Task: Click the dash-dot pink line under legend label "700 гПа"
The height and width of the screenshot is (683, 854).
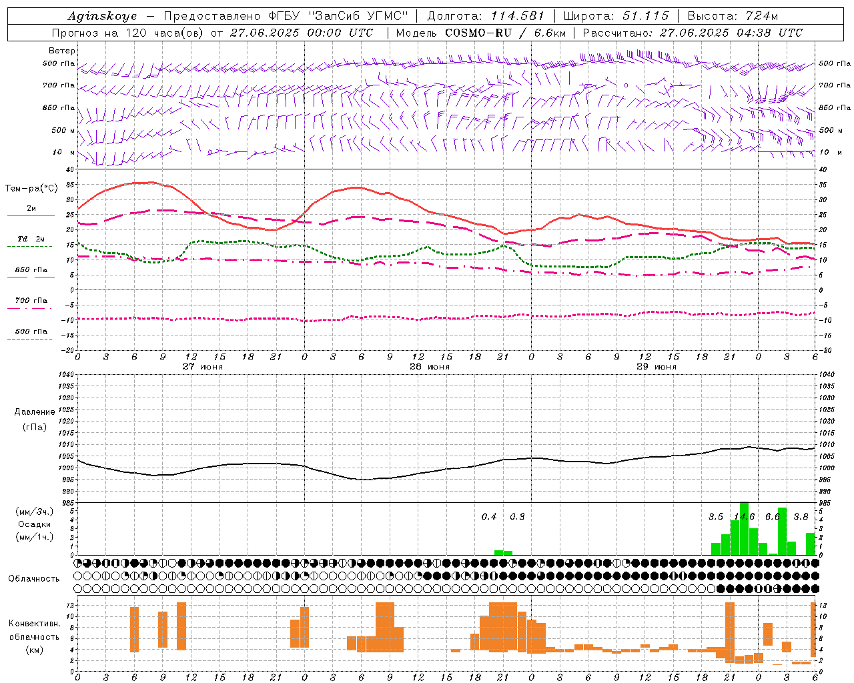Action: (x=29, y=308)
